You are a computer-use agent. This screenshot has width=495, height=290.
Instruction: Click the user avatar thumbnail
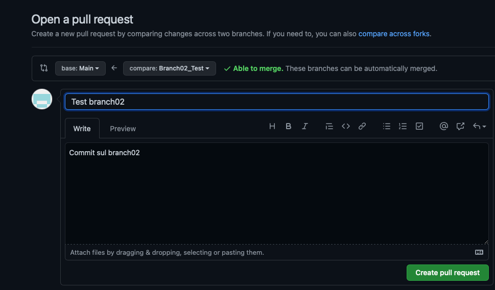pyautogui.click(x=42, y=99)
